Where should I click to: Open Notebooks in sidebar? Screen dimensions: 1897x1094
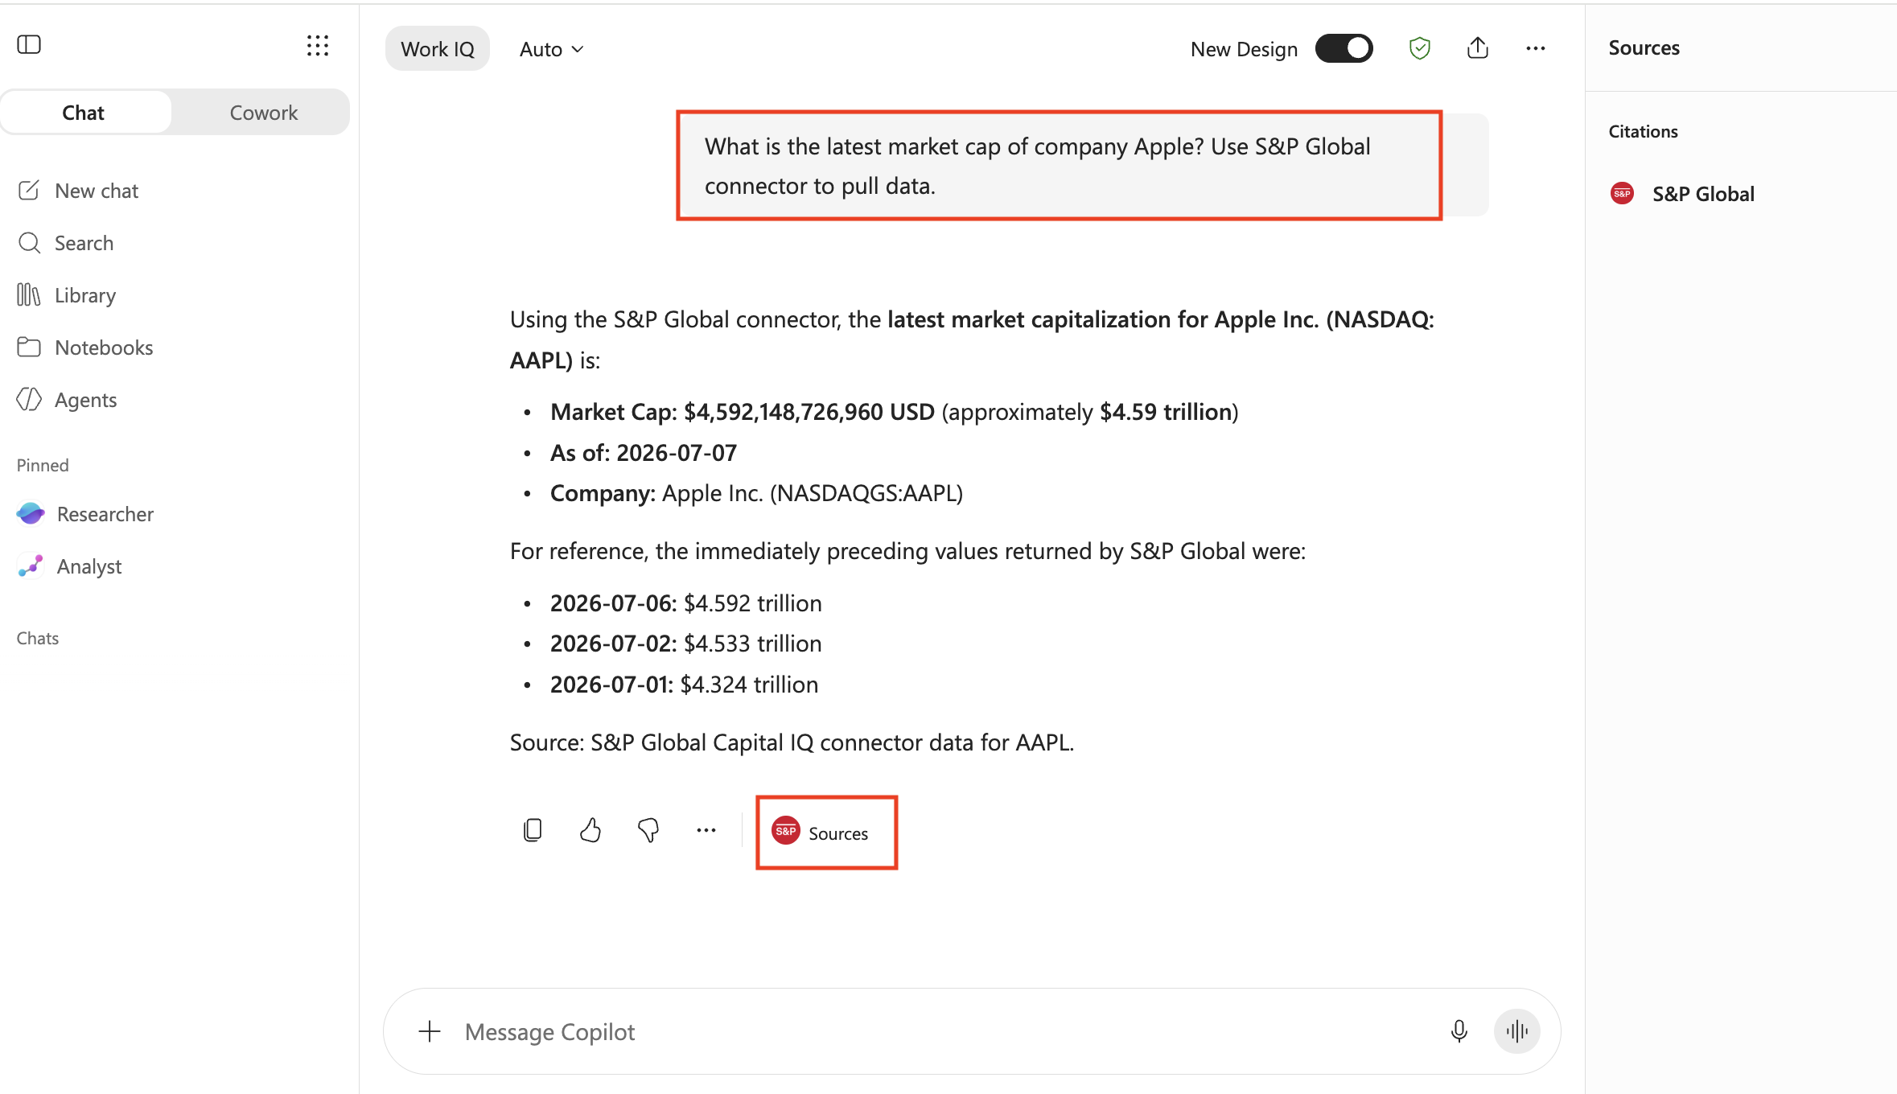pos(85,348)
